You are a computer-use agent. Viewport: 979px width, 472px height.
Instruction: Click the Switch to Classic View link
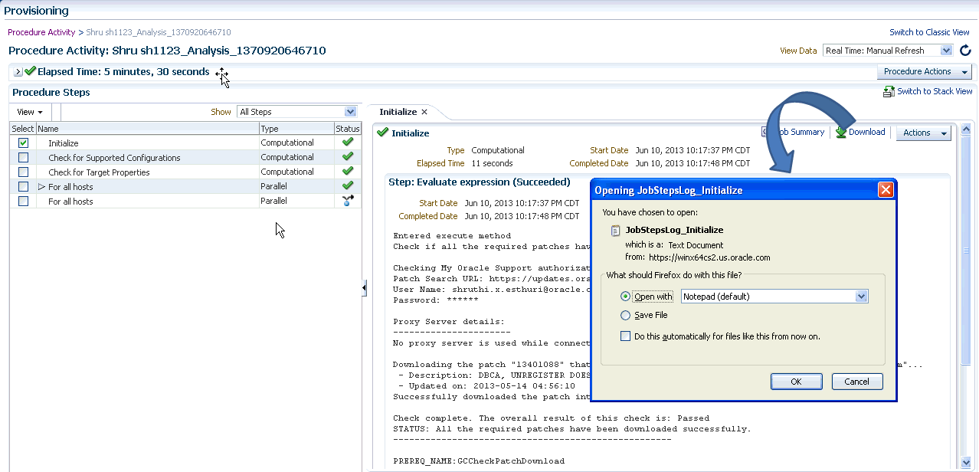929,32
